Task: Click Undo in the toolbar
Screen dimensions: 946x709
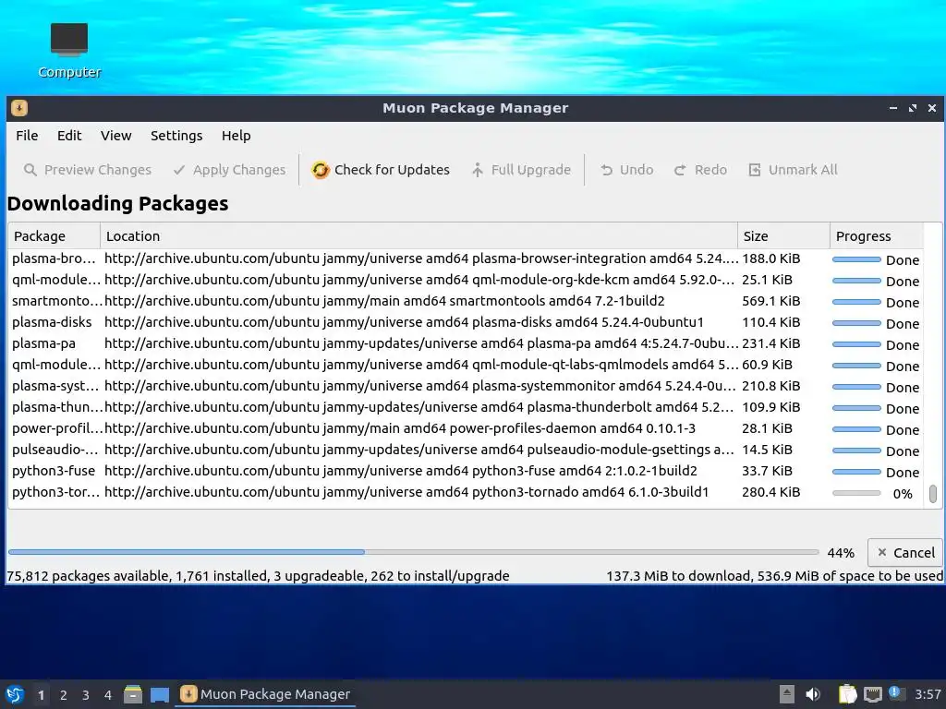Action: coord(627,170)
